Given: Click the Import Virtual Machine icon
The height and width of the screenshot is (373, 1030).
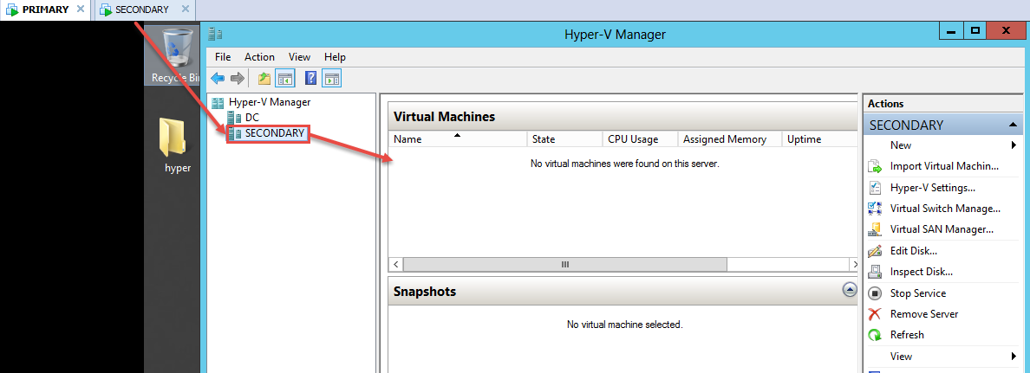Looking at the screenshot, I should 874,166.
